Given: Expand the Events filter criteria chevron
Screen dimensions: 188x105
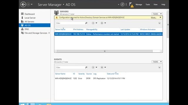Looking at the screenshot, I should (x=160, y=67).
